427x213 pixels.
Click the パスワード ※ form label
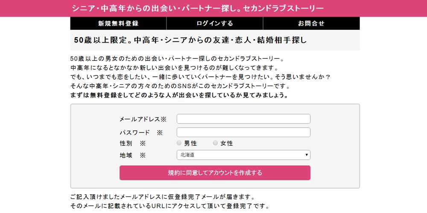tap(141, 132)
